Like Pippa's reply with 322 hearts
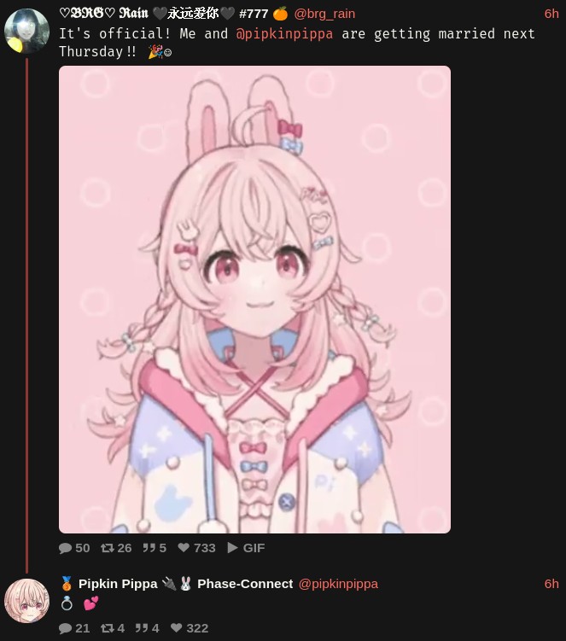 [x=176, y=627]
